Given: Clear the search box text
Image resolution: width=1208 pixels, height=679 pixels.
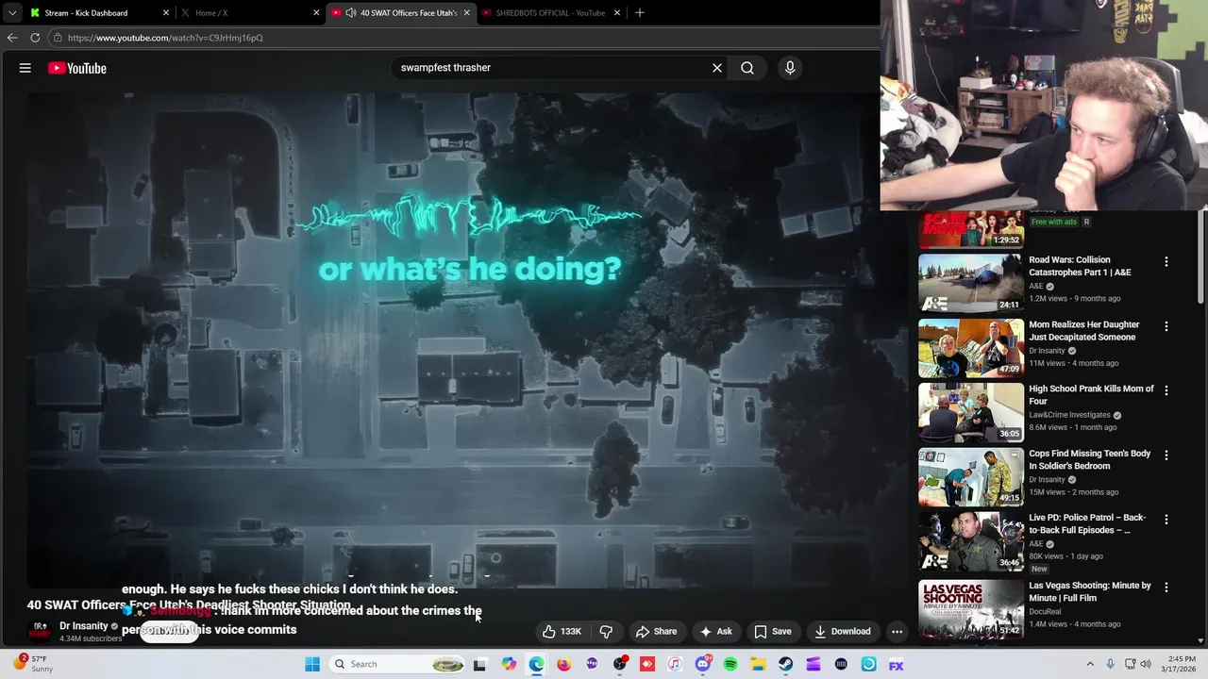Looking at the screenshot, I should point(717,68).
